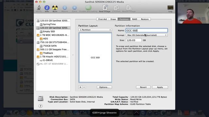Switch to the First Aid tab
The height and width of the screenshot is (117, 209).
coord(102,19)
